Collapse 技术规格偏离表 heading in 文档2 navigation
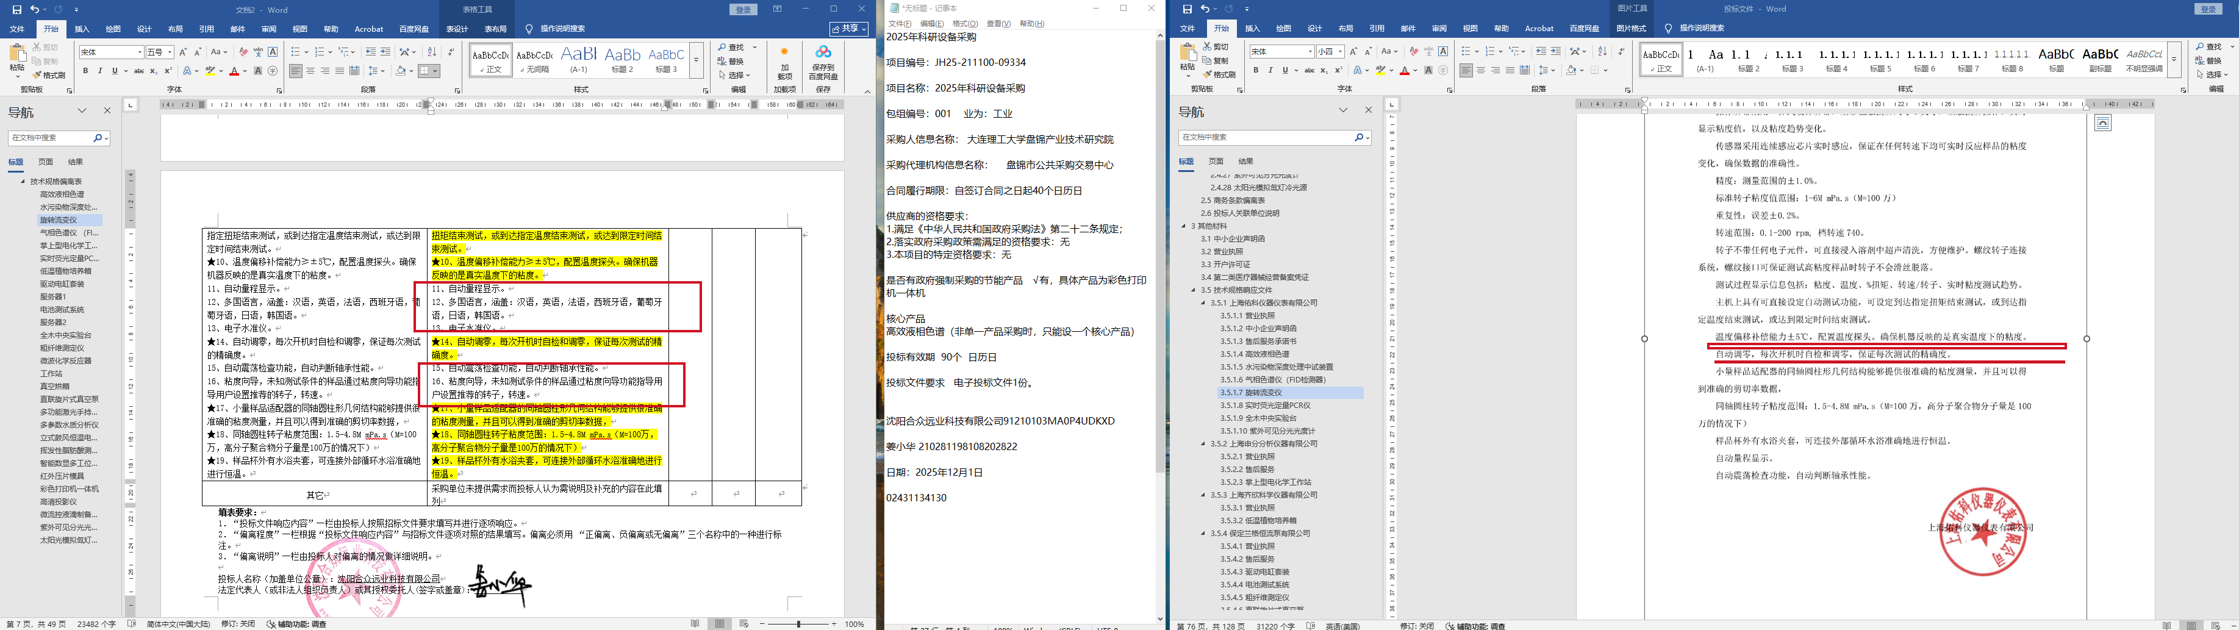 click(23, 182)
